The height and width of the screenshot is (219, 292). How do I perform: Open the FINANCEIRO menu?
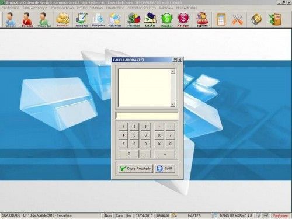click(x=115, y=8)
